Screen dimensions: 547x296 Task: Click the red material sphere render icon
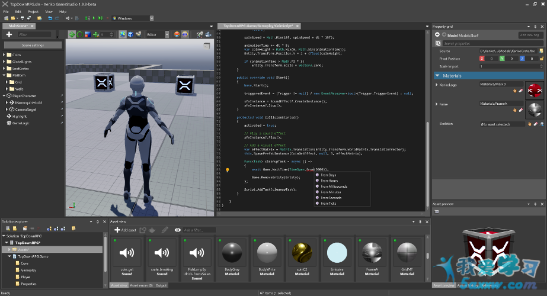(x=177, y=34)
